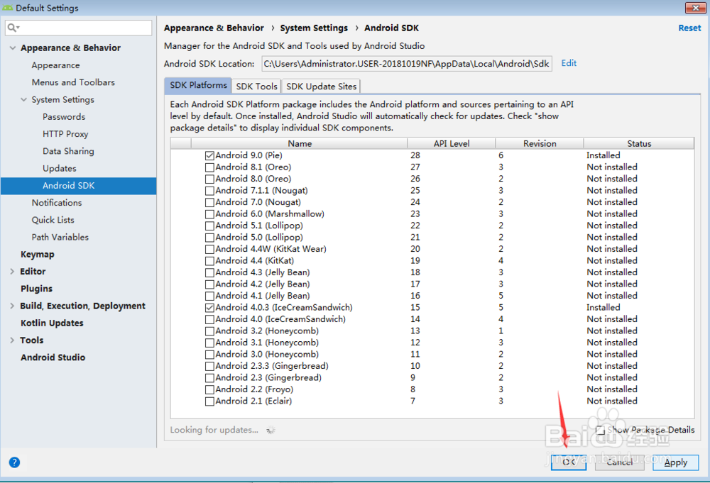Open HTTP Proxy settings page
This screenshot has width=710, height=483.
(65, 134)
